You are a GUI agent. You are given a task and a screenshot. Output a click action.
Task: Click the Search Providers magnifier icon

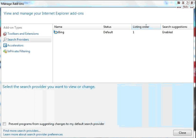point(5,40)
